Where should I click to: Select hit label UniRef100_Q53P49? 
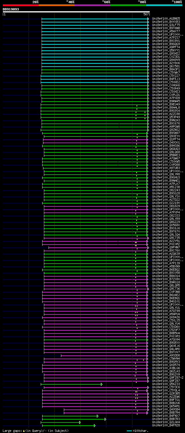coord(166,117)
